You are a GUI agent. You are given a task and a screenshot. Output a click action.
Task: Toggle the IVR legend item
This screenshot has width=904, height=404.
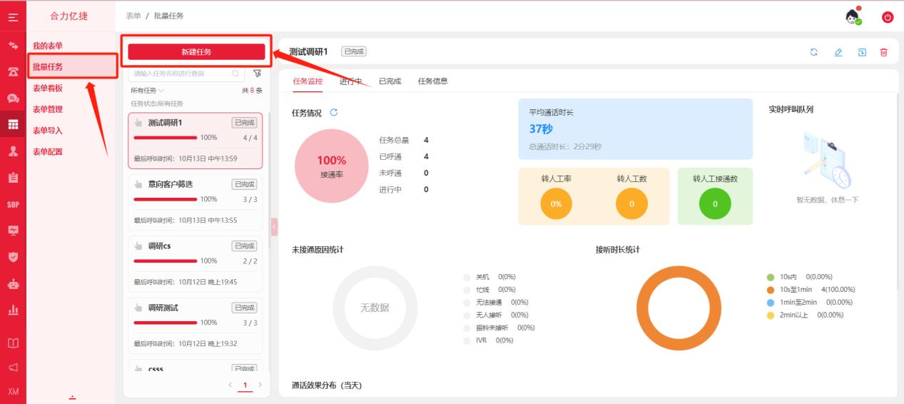(x=488, y=340)
